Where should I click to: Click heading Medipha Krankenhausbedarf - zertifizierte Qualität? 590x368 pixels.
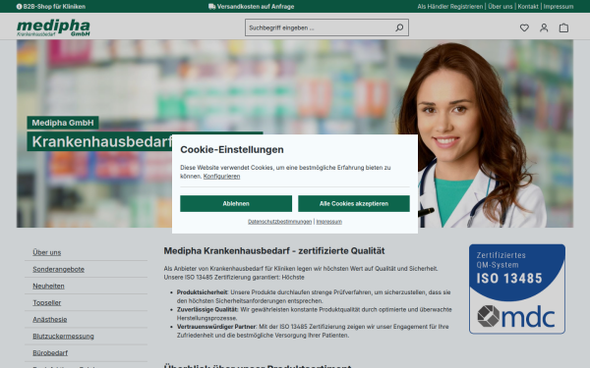[x=274, y=251]
